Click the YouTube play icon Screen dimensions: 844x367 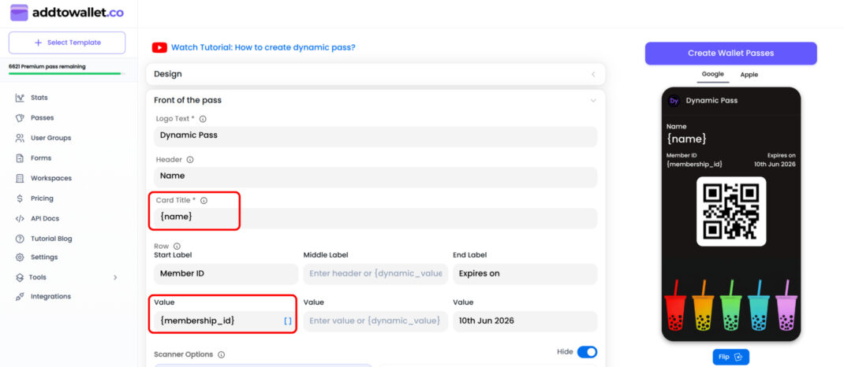159,47
